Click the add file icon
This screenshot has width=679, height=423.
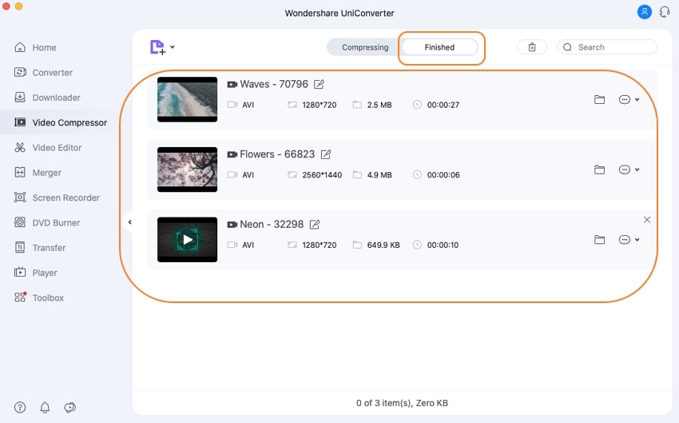pos(157,47)
